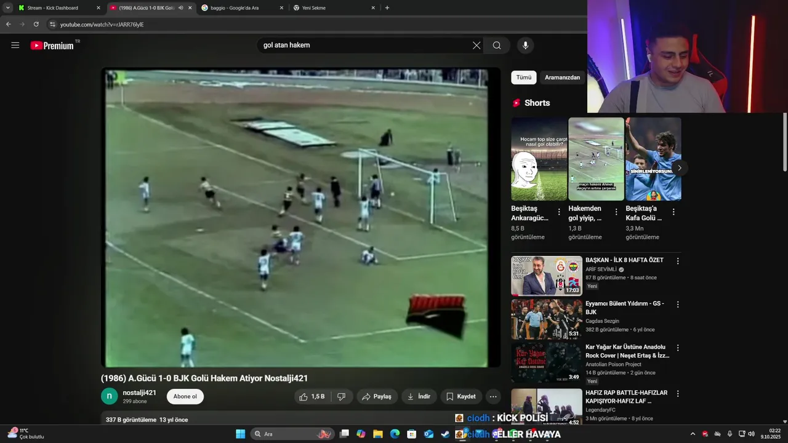Subscribe with Abone ol button

(185, 397)
